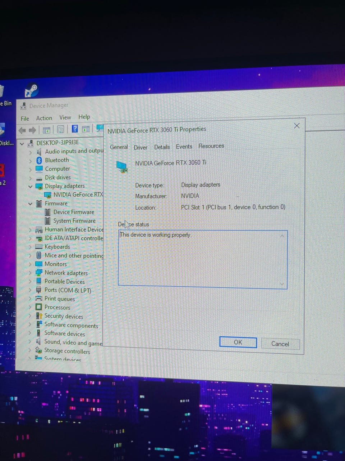Expand the Processors node

click(30, 308)
